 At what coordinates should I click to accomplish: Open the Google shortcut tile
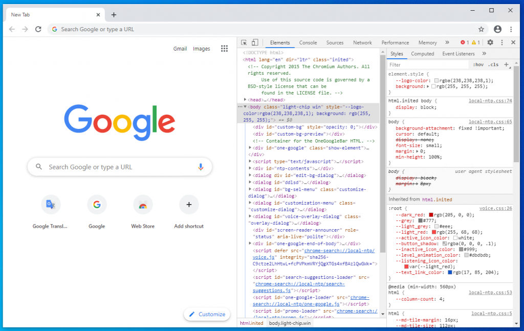97,205
